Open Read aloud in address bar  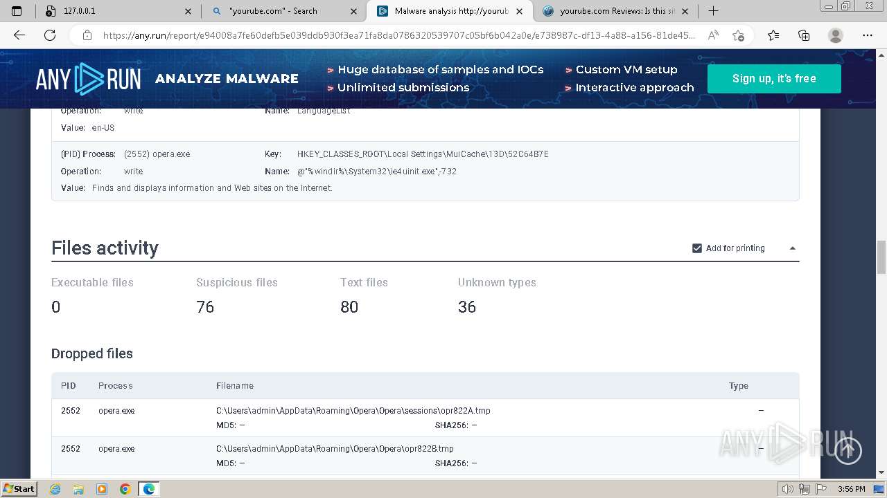click(x=713, y=35)
